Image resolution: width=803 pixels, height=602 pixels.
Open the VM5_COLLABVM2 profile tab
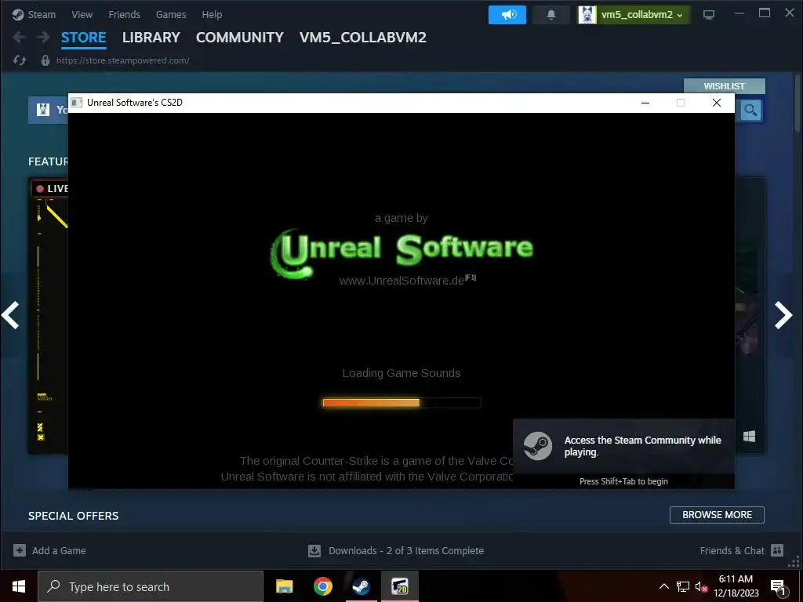click(363, 38)
